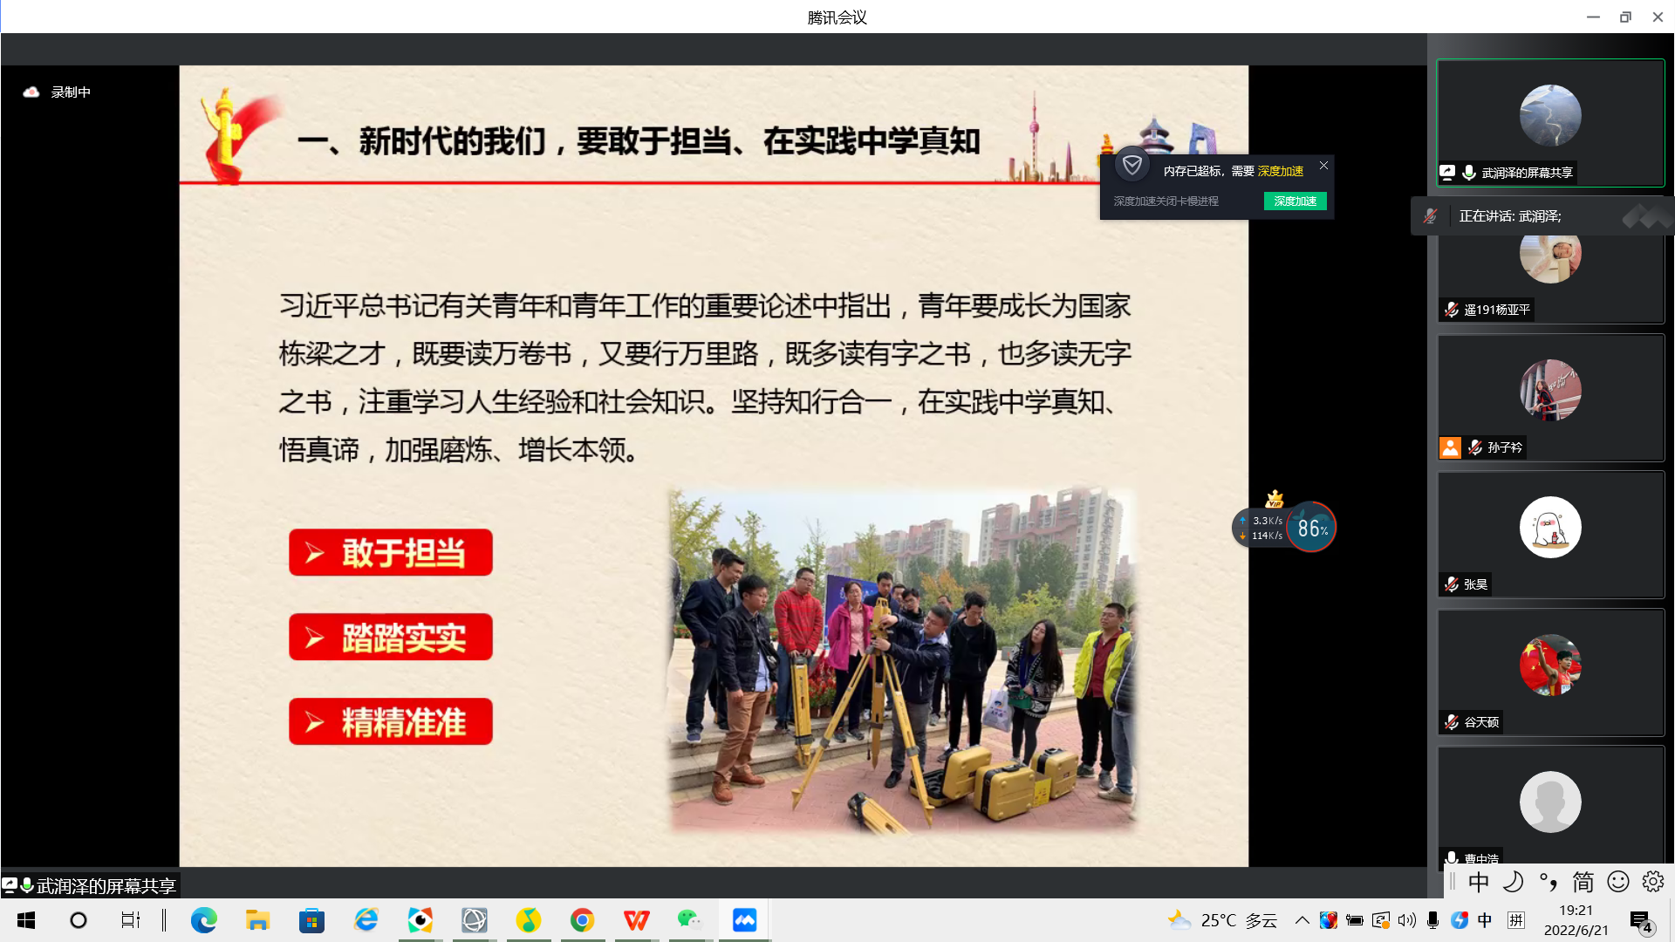Open the IME settings gear
The image size is (1675, 942).
coord(1652,882)
